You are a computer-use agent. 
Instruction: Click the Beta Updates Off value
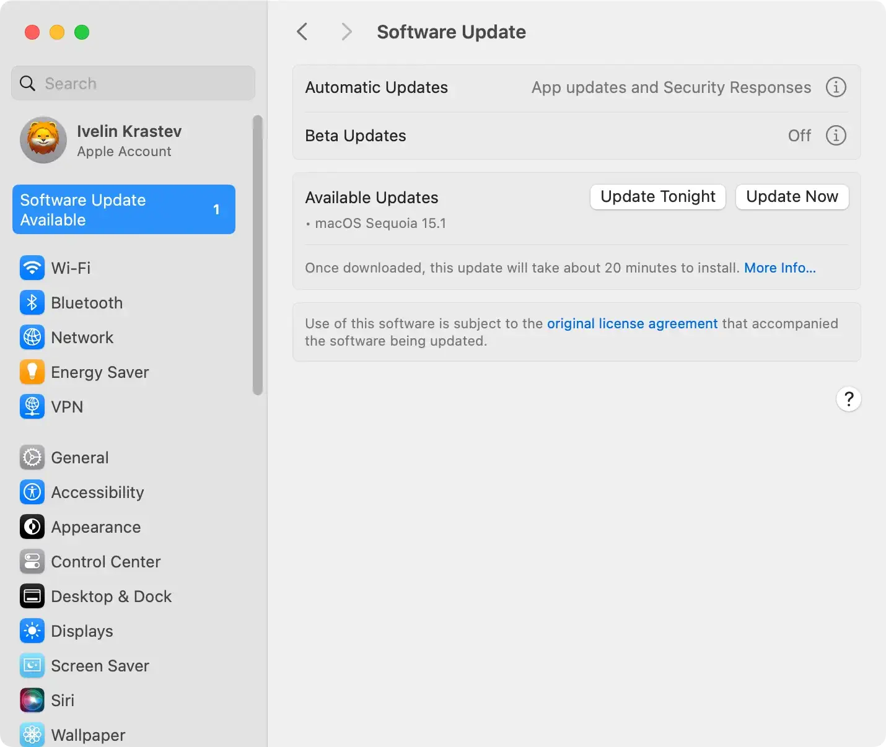[x=799, y=136]
